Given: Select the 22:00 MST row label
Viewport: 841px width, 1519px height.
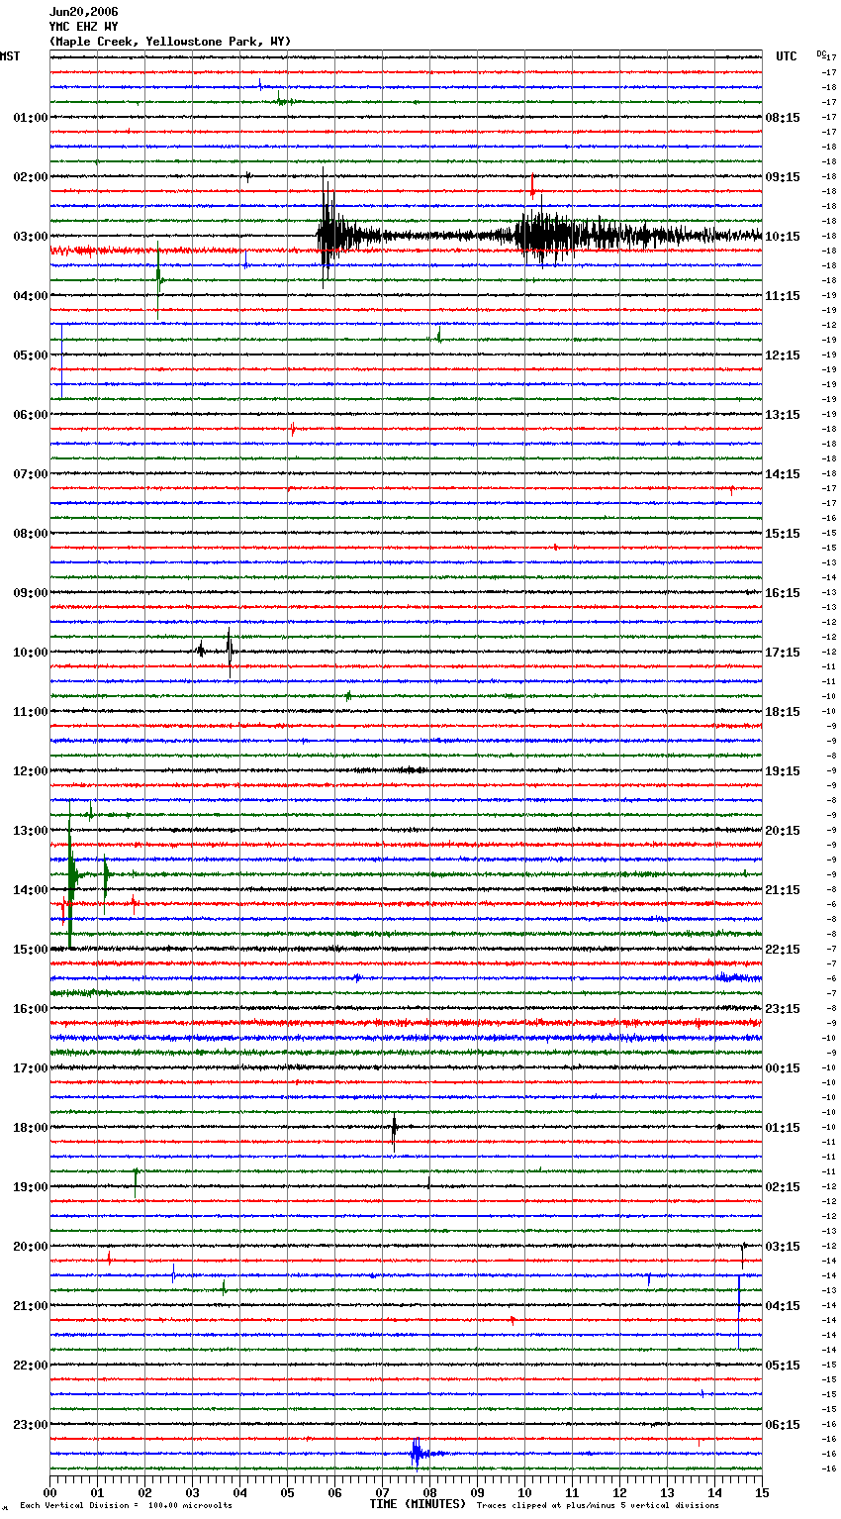Looking at the screenshot, I should [x=31, y=1366].
